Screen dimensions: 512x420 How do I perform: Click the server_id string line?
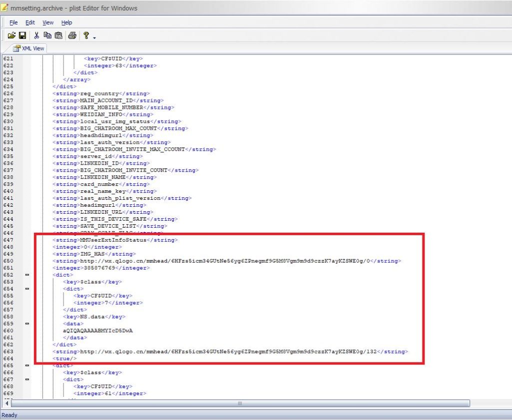pos(97,156)
